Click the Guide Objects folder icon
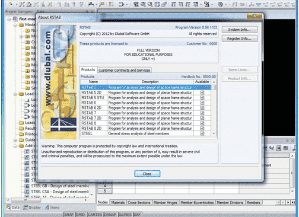The width and height of the screenshot is (299, 217). pos(21,140)
